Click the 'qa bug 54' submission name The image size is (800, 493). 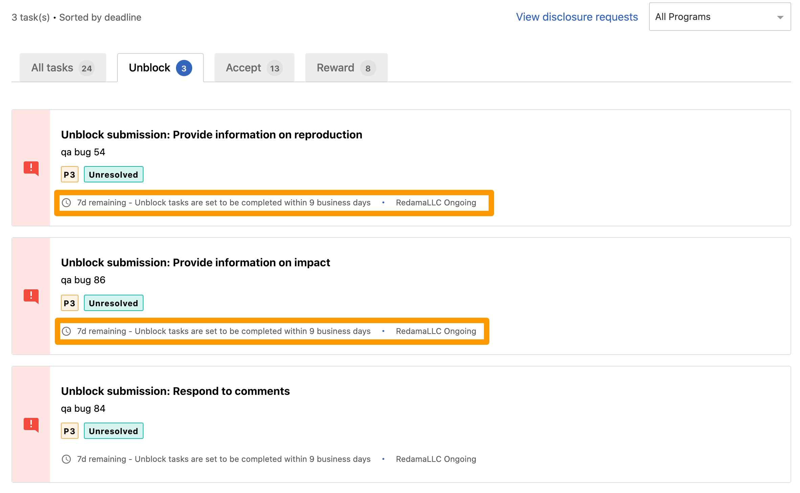coord(83,152)
